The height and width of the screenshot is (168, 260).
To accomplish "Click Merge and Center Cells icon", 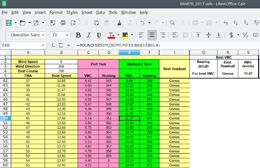I will [185, 35].
